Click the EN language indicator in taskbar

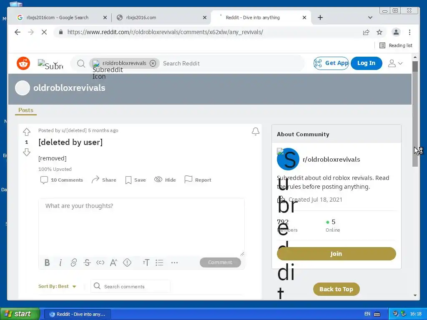pyautogui.click(x=367, y=314)
